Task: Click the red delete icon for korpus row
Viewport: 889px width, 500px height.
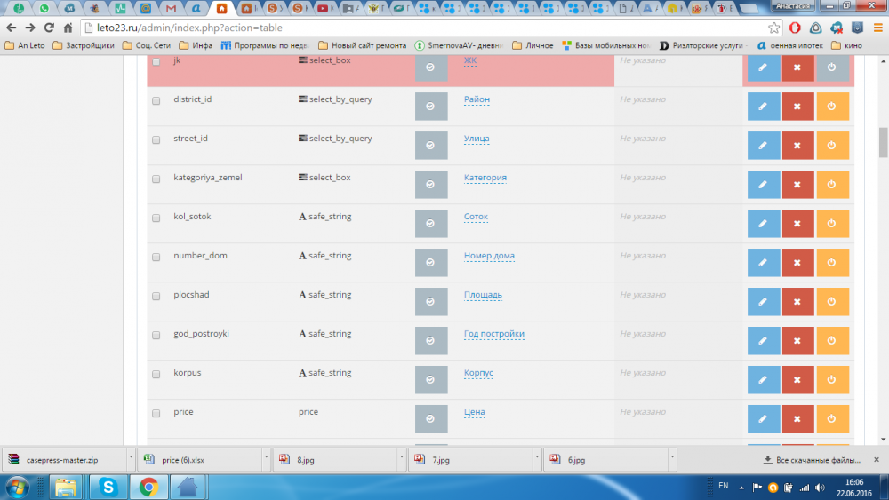Action: click(x=797, y=379)
